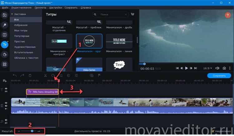Select Минимализм - круг title thumbnail
This screenshot has height=136, width=234.
click(89, 41)
